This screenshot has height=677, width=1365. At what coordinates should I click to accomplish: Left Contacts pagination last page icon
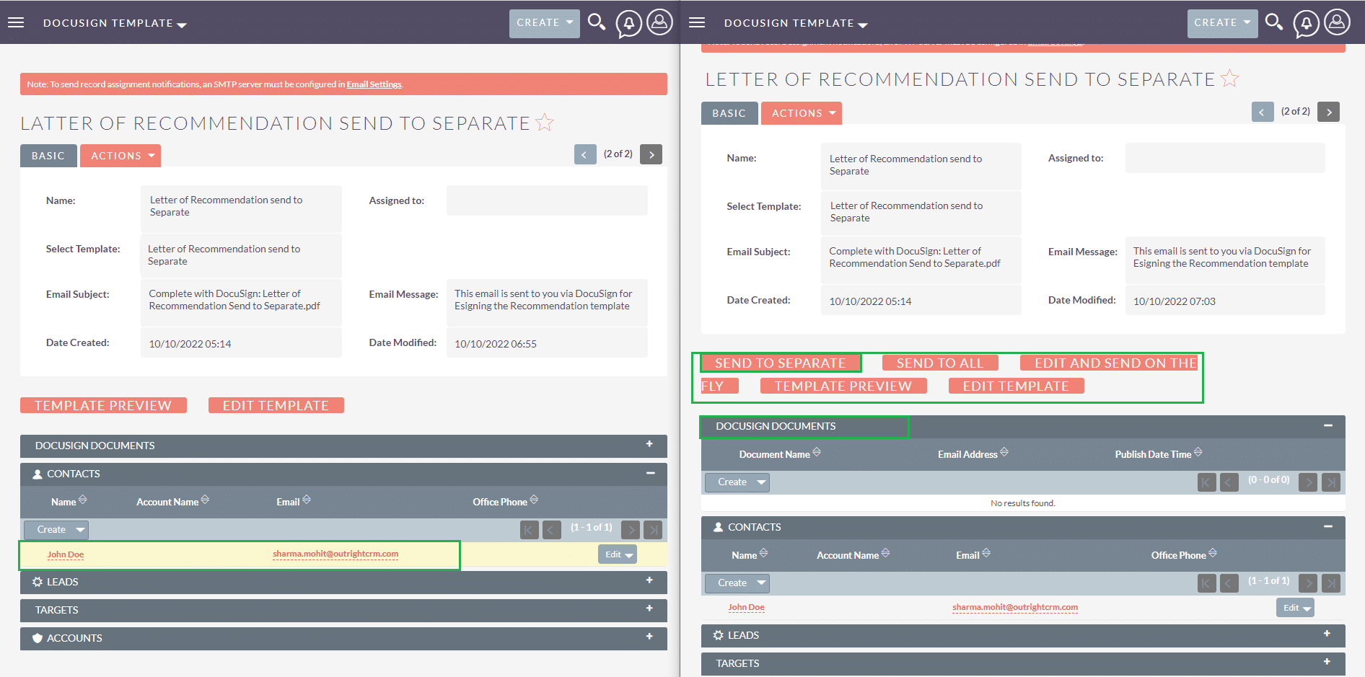tap(653, 530)
